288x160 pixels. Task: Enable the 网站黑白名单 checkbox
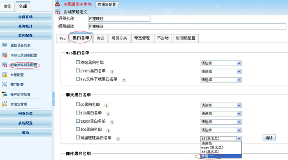click(78, 62)
